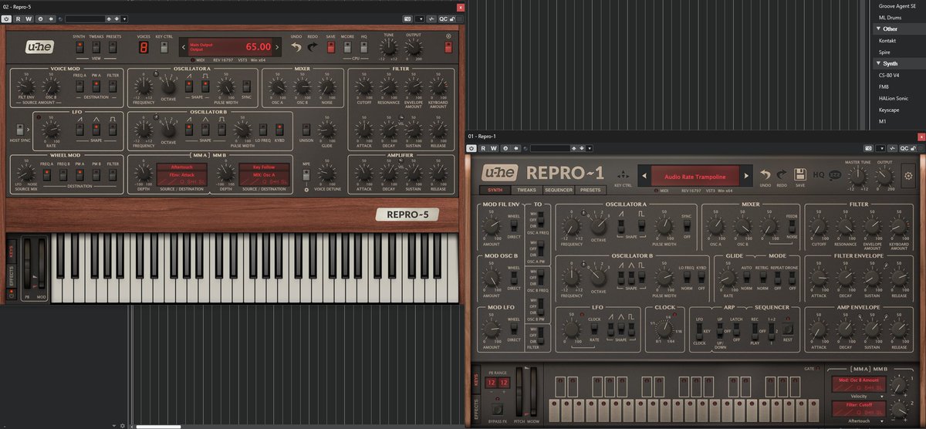Toggle the ARP LATCH switch in Repro-1
926x429 pixels.
(735, 329)
